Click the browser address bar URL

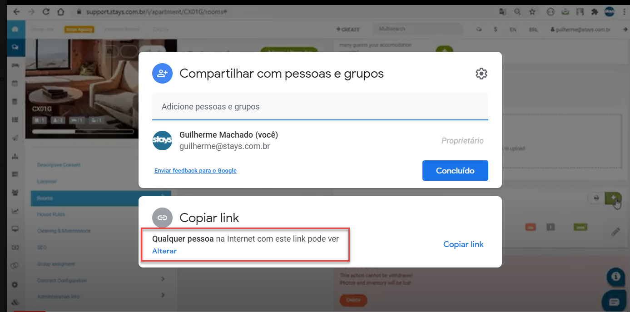[x=154, y=12]
